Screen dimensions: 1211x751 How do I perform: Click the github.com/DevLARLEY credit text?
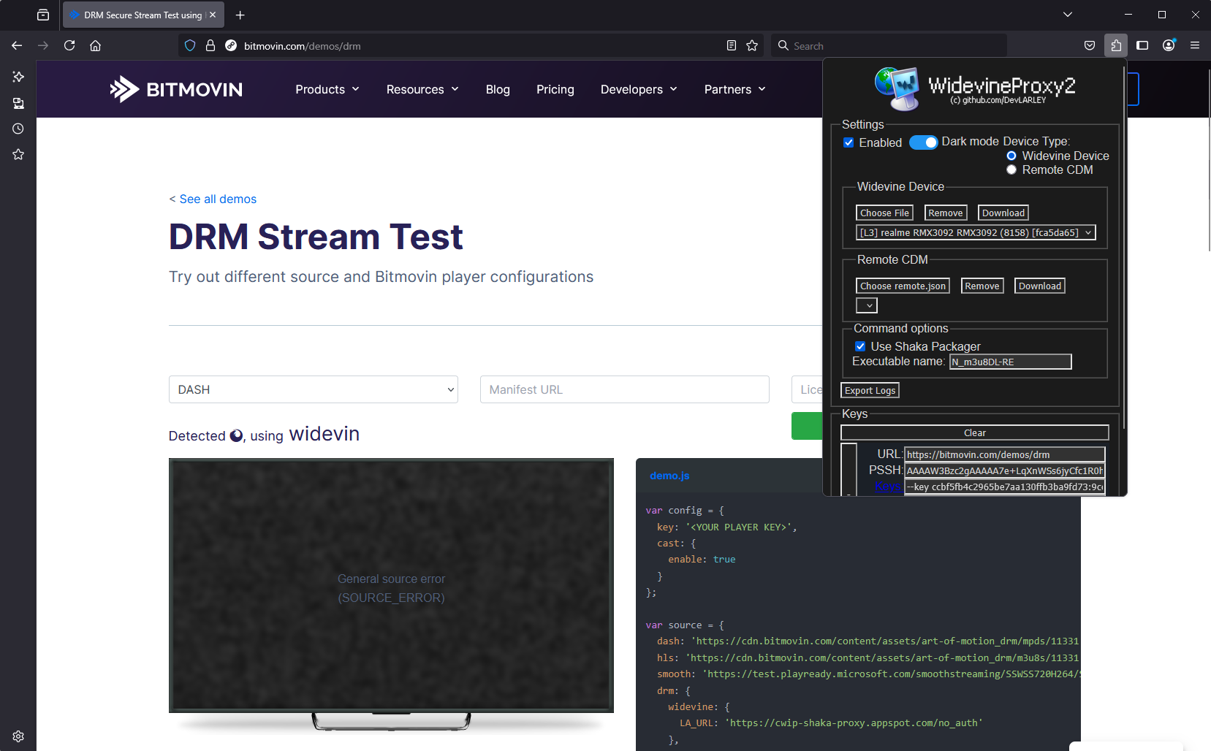point(998,100)
